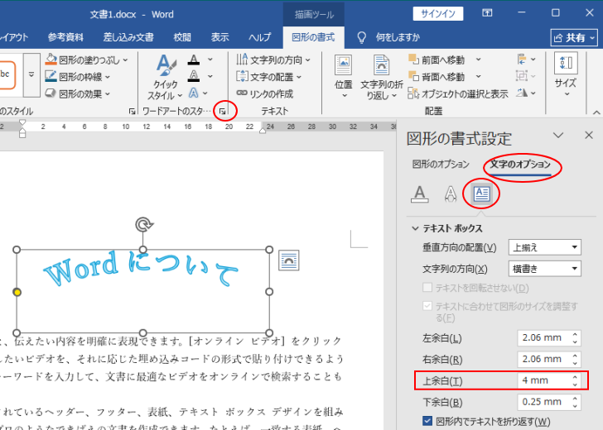
Task: Click the WordArt text Wordについて
Action: [141, 269]
